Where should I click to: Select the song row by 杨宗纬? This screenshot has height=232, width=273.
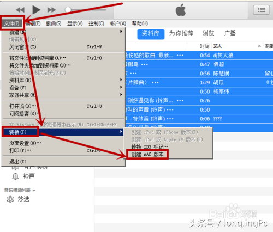pyautogui.click(x=199, y=91)
